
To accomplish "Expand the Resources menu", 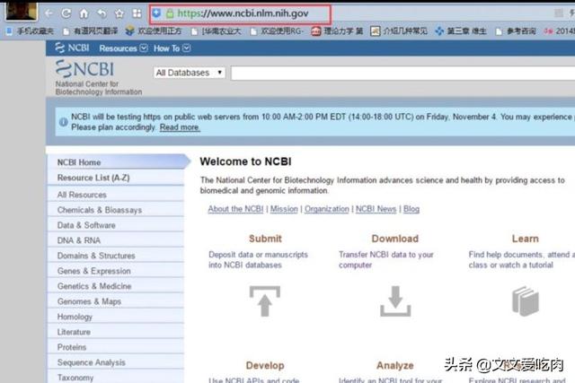I will click(x=123, y=48).
